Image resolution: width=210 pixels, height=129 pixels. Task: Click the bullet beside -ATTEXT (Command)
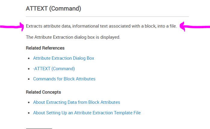point(29,69)
